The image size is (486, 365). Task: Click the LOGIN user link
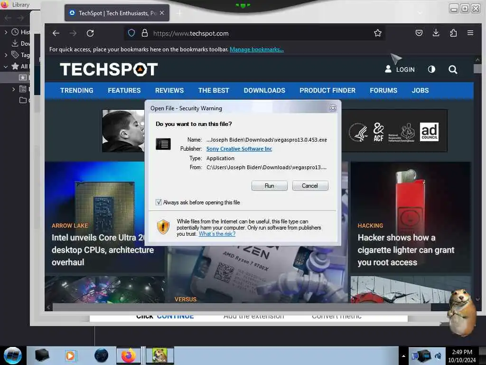(400, 69)
